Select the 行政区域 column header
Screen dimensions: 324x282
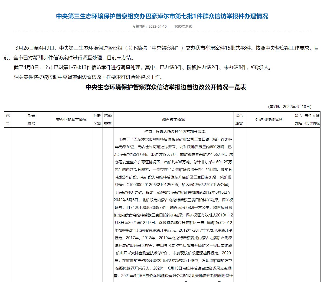pos(97,119)
